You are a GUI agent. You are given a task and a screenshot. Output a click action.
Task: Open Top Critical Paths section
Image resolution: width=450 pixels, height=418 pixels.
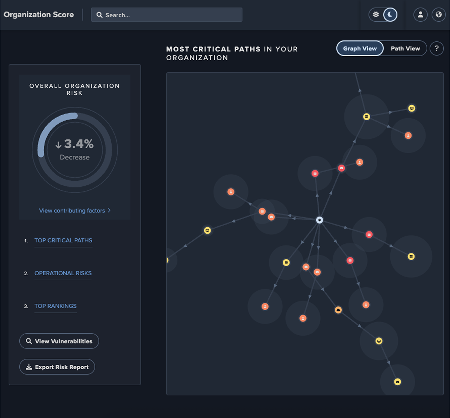63,241
